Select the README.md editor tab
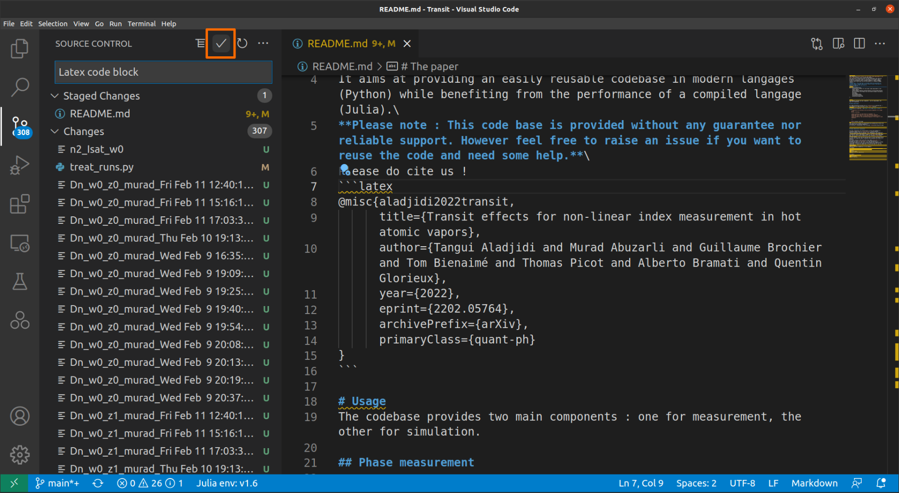The width and height of the screenshot is (899, 493). (x=337, y=44)
